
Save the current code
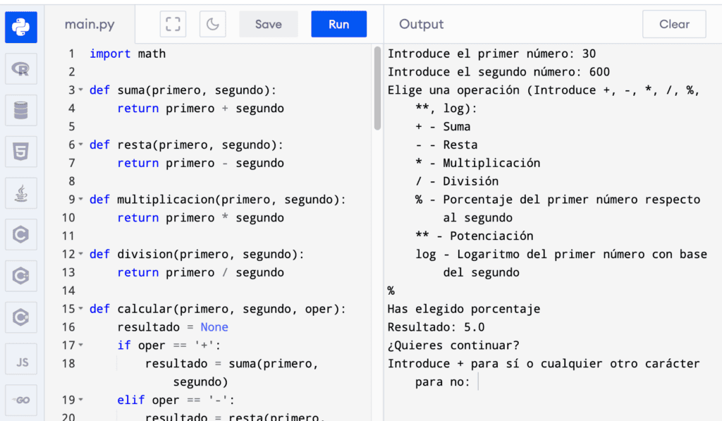click(x=268, y=23)
